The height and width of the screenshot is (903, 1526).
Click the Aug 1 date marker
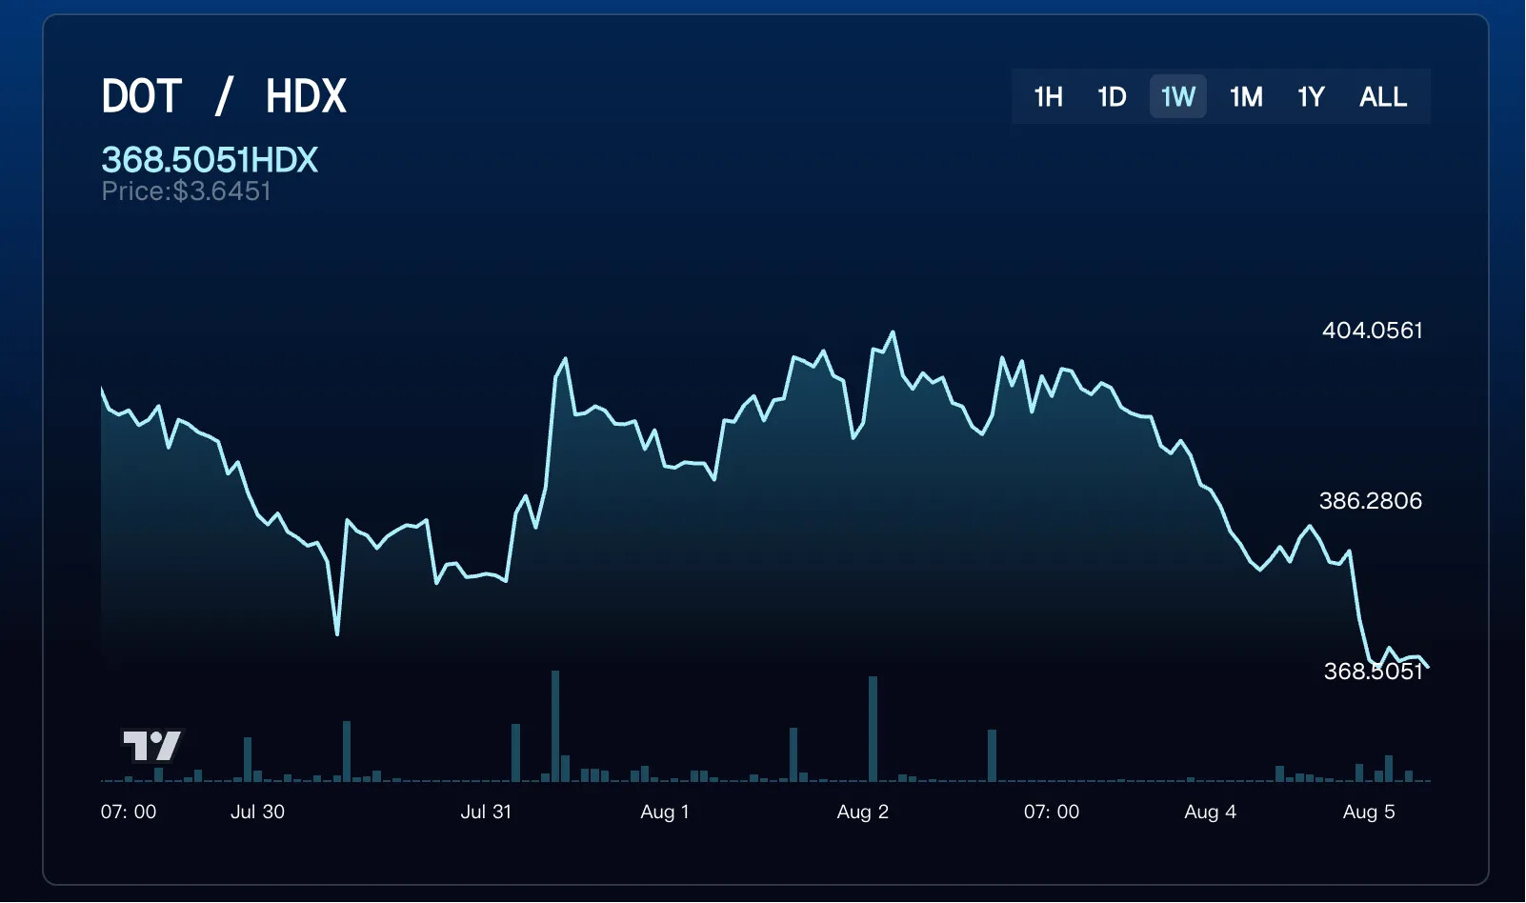pos(664,812)
